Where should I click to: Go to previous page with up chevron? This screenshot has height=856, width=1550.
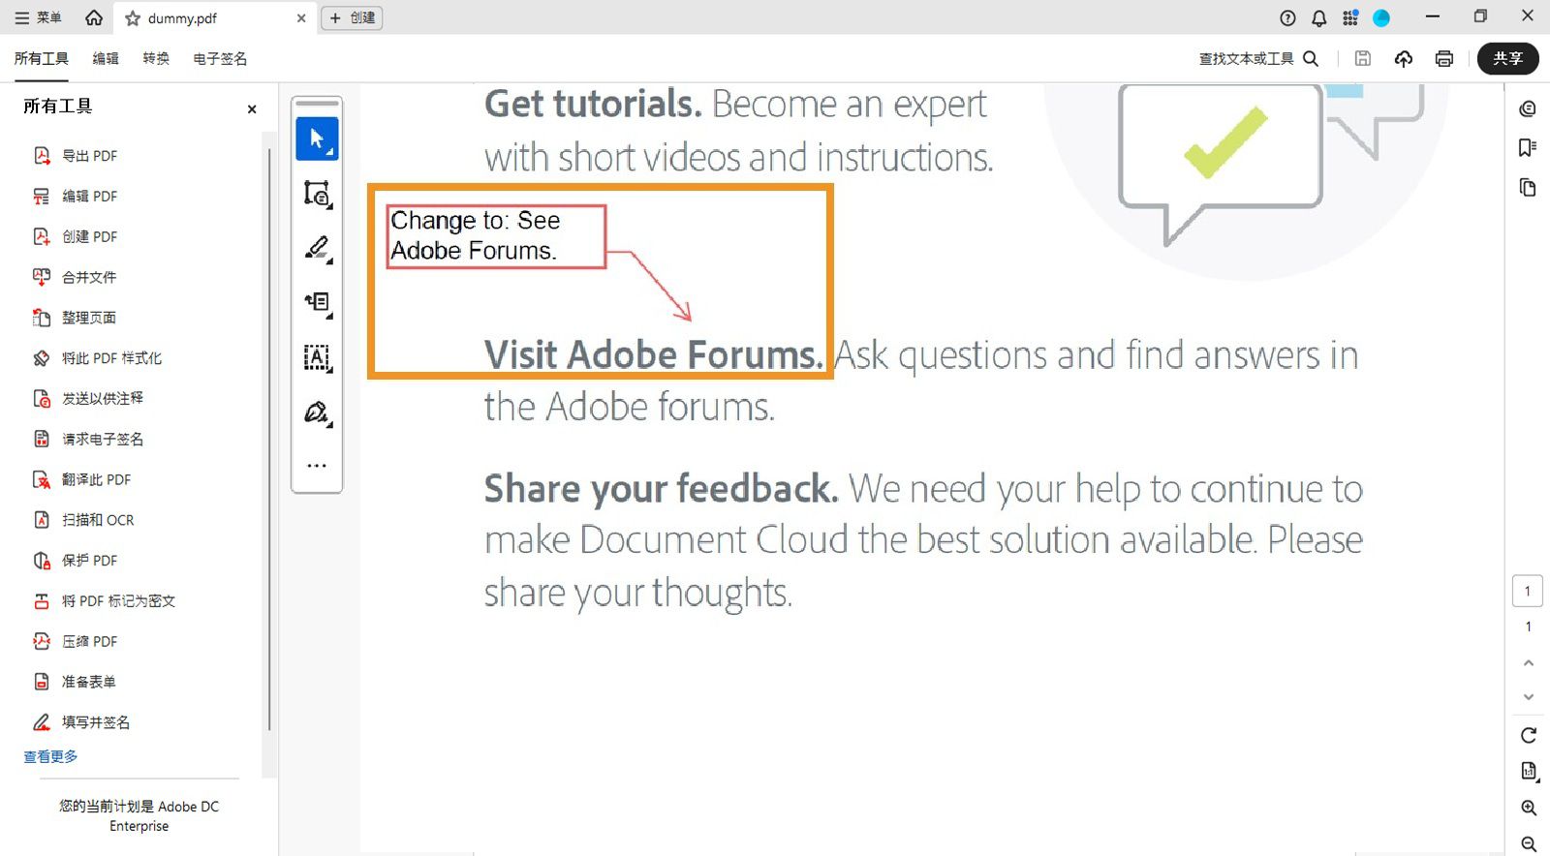click(1528, 663)
